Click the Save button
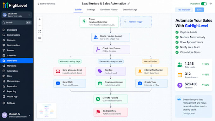The image size is (215, 121). coord(199,10)
